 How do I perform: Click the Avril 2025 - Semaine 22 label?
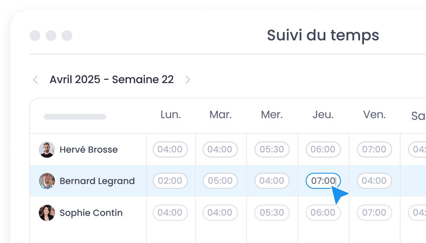click(111, 80)
